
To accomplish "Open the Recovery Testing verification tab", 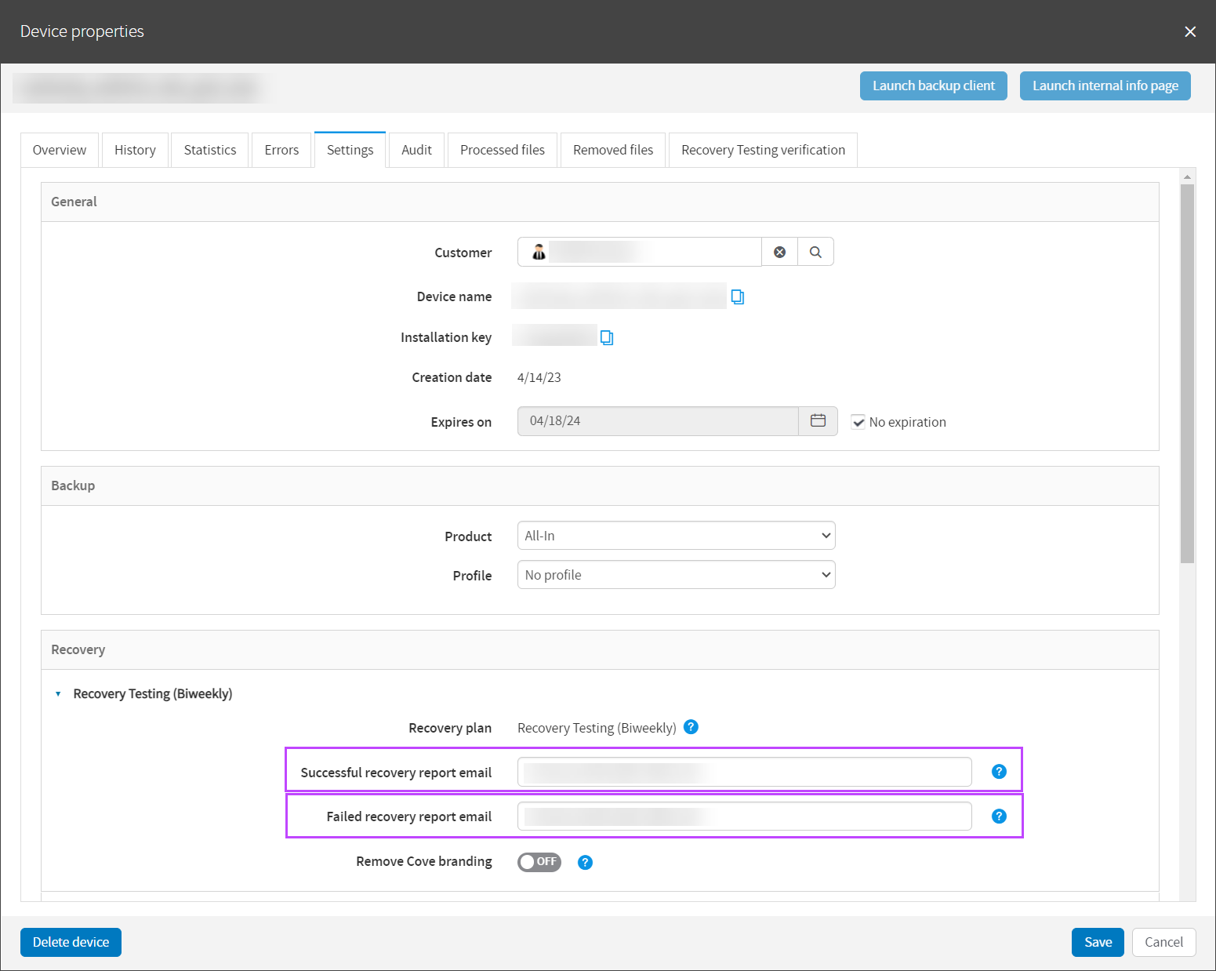I will pyautogui.click(x=763, y=150).
